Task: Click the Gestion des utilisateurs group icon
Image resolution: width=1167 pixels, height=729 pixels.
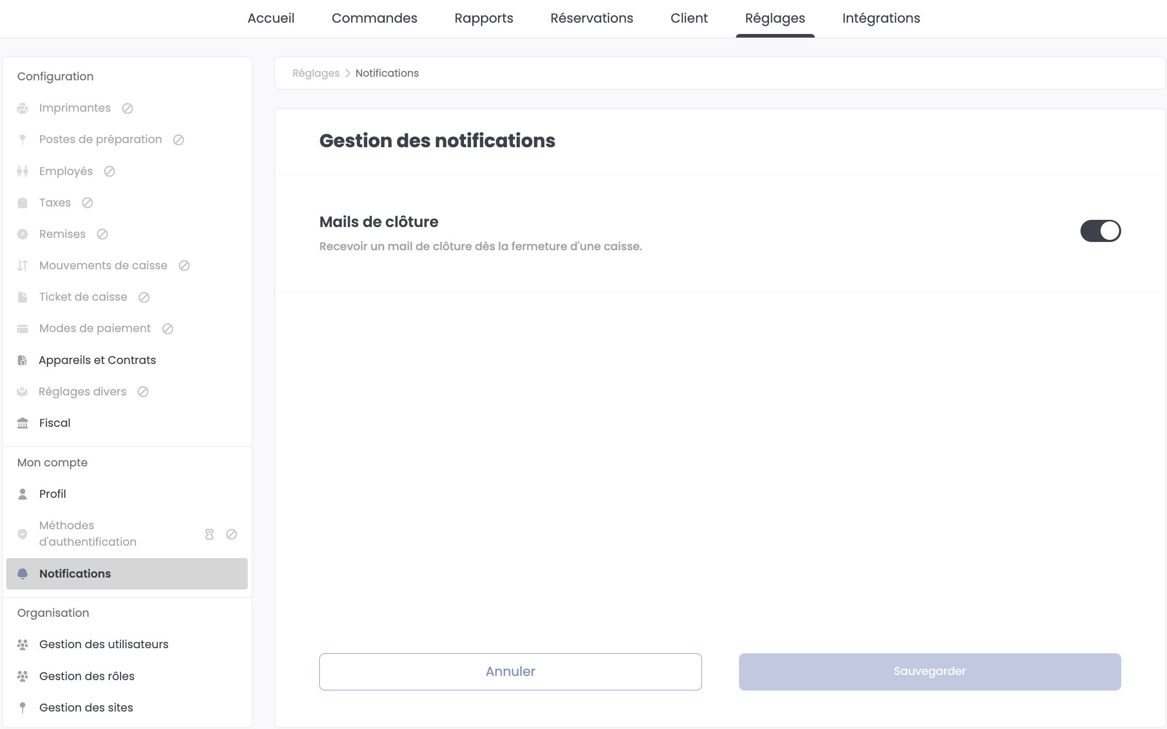Action: (23, 645)
